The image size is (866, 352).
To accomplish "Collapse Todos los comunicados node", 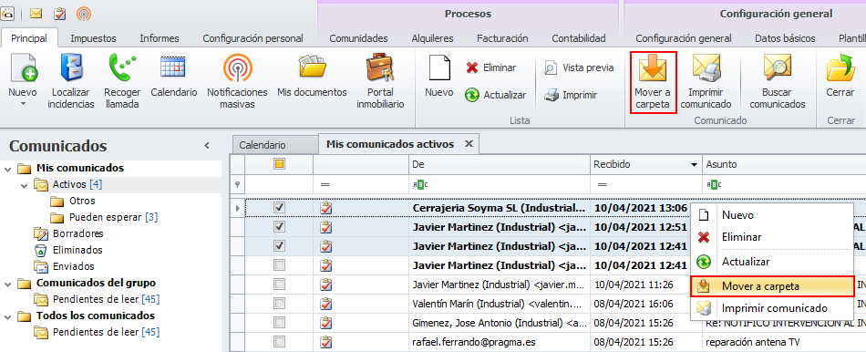I will point(7,316).
